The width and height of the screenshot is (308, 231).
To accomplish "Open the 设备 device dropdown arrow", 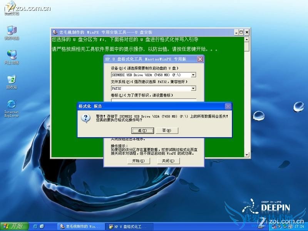I will point(193,75).
